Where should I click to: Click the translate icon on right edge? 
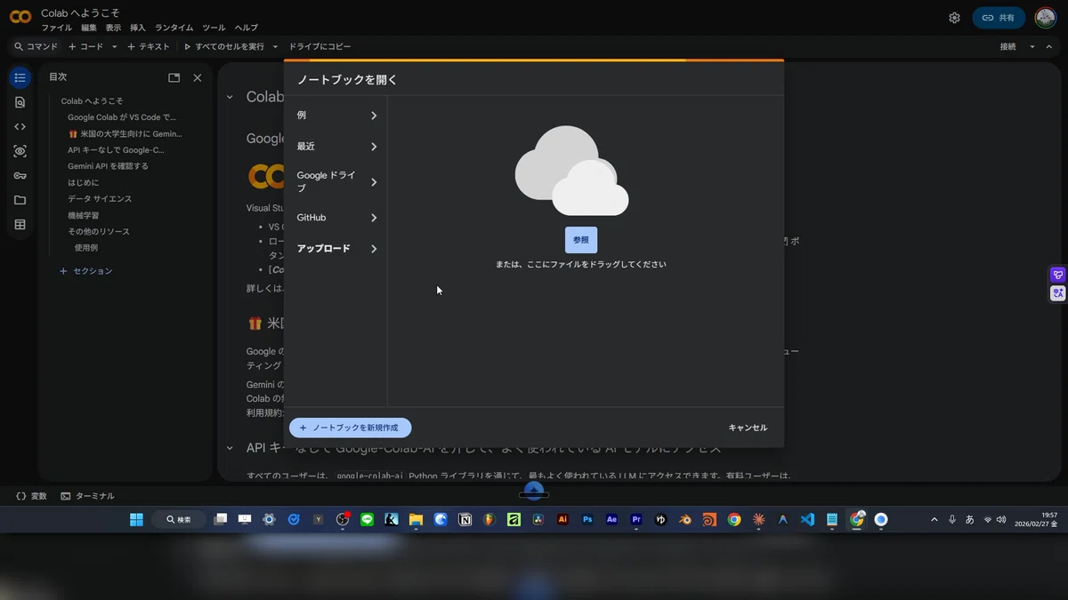(x=1058, y=292)
